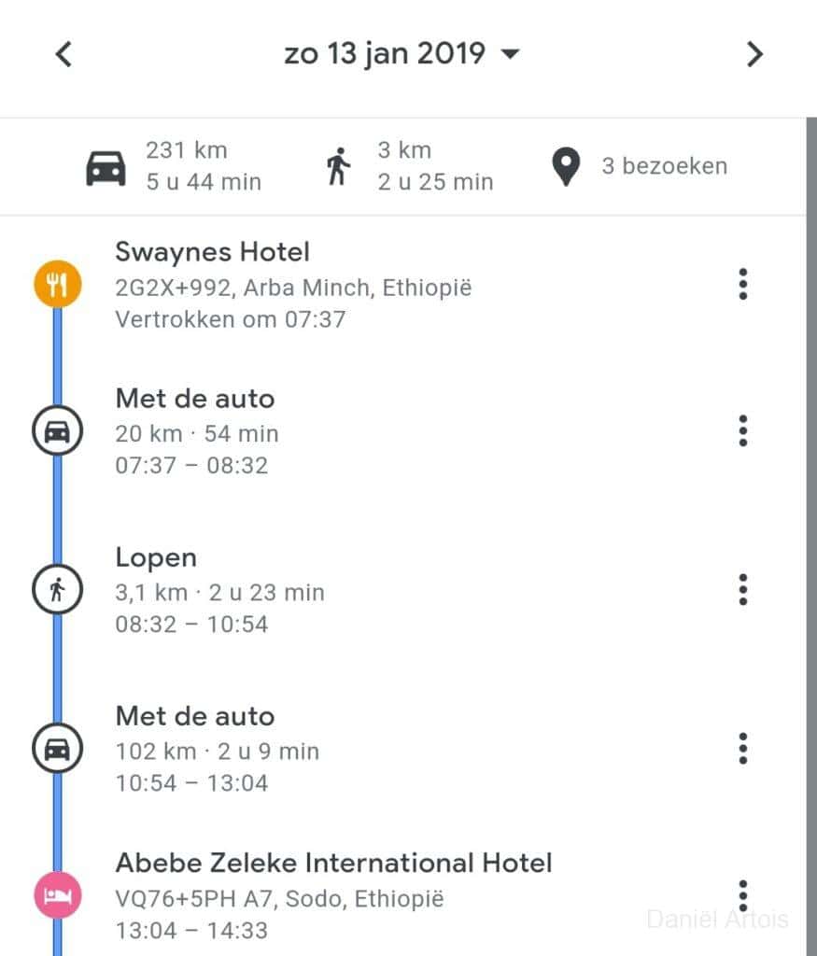This screenshot has width=817, height=956.
Task: Open Abebe Zeleke International Hotel details
Action: [333, 863]
